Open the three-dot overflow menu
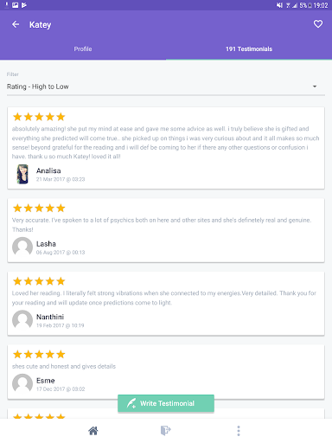This screenshot has height=443, width=332. [x=239, y=431]
